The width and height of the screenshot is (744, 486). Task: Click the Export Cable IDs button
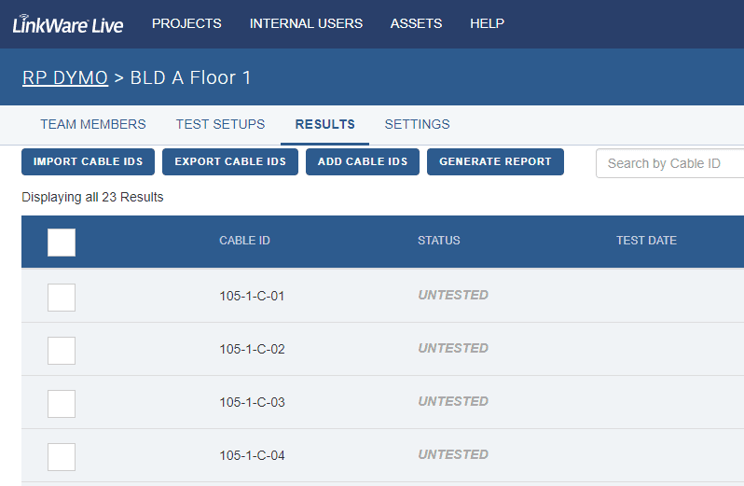point(230,161)
